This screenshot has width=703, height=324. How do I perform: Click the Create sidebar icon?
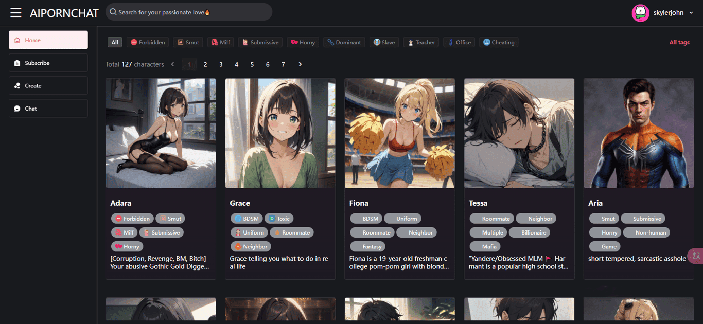point(16,85)
